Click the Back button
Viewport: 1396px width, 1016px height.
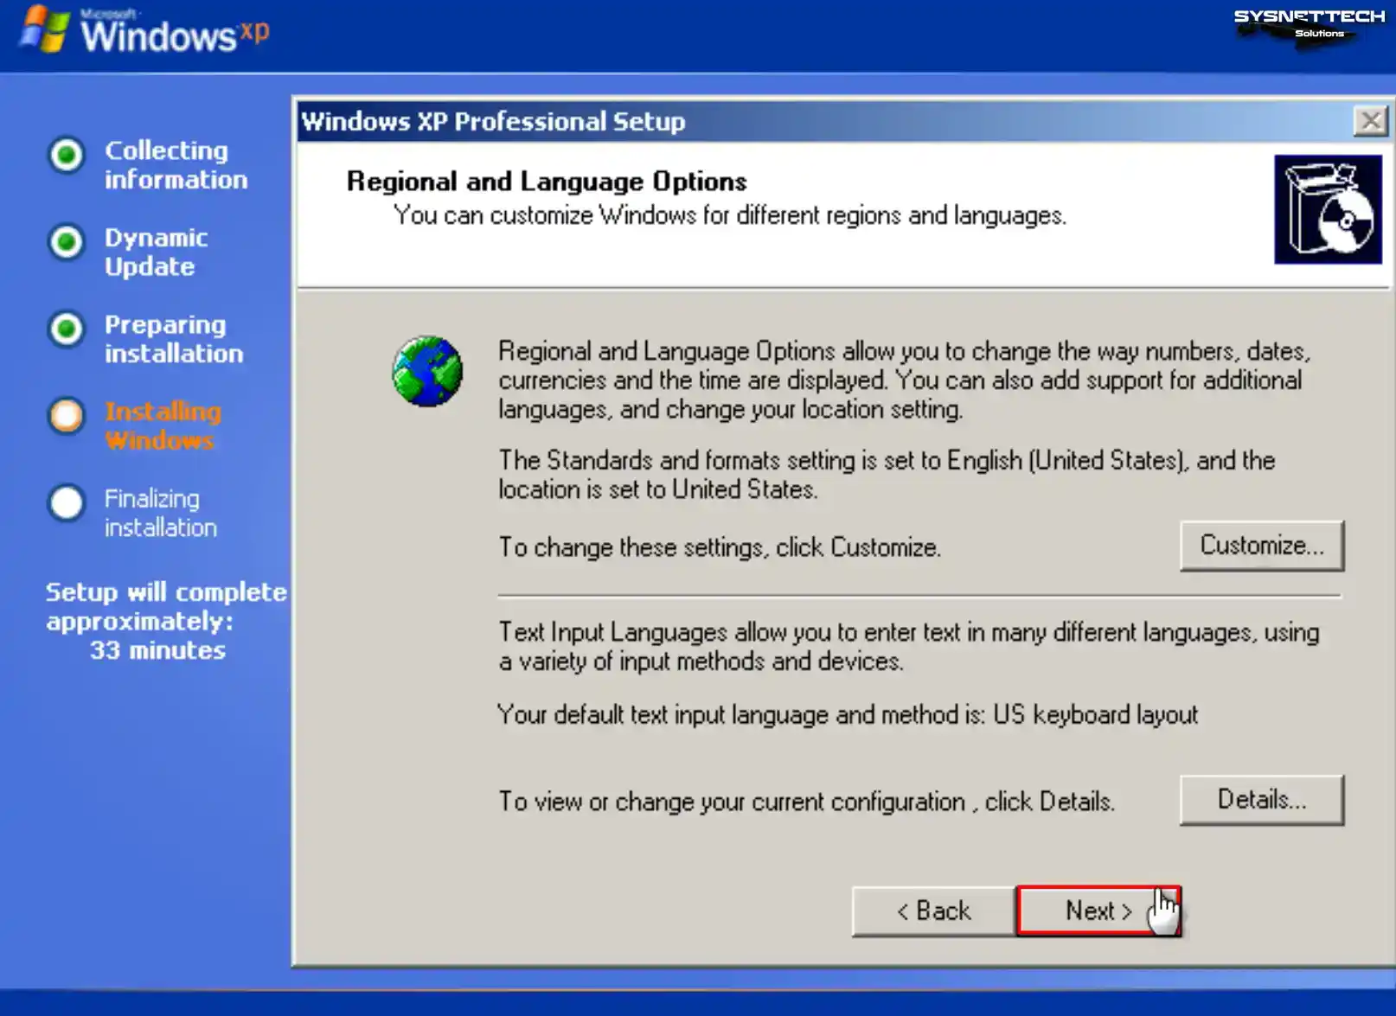click(932, 910)
